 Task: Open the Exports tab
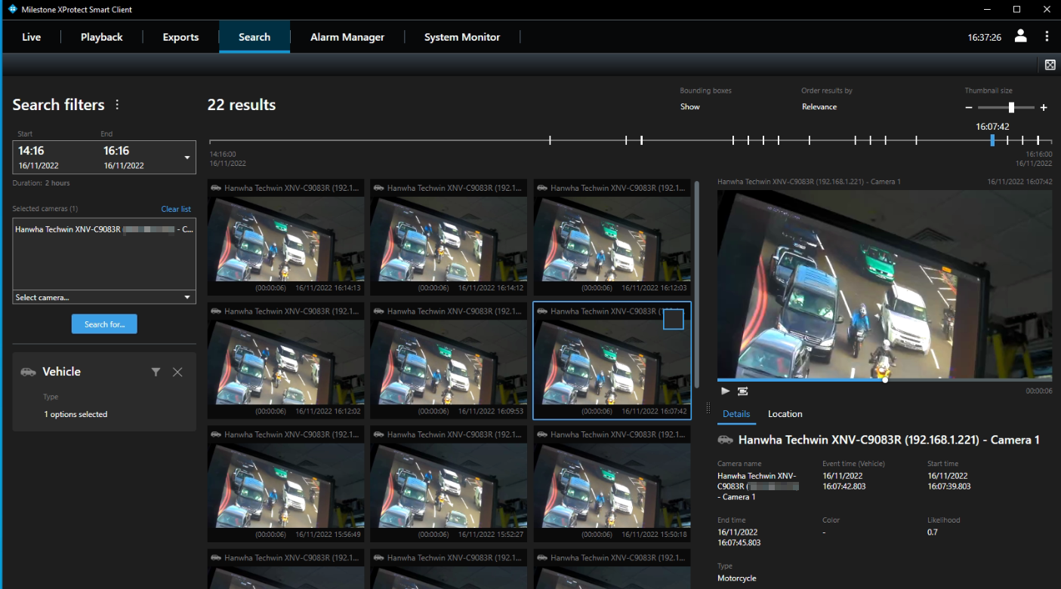[180, 37]
